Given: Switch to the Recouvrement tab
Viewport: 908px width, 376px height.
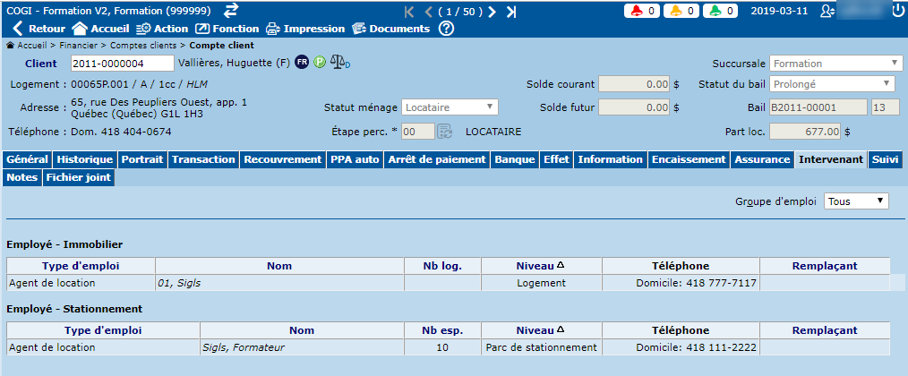Looking at the screenshot, I should [284, 159].
